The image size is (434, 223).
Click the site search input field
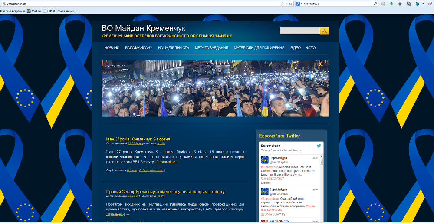pyautogui.click(x=299, y=31)
